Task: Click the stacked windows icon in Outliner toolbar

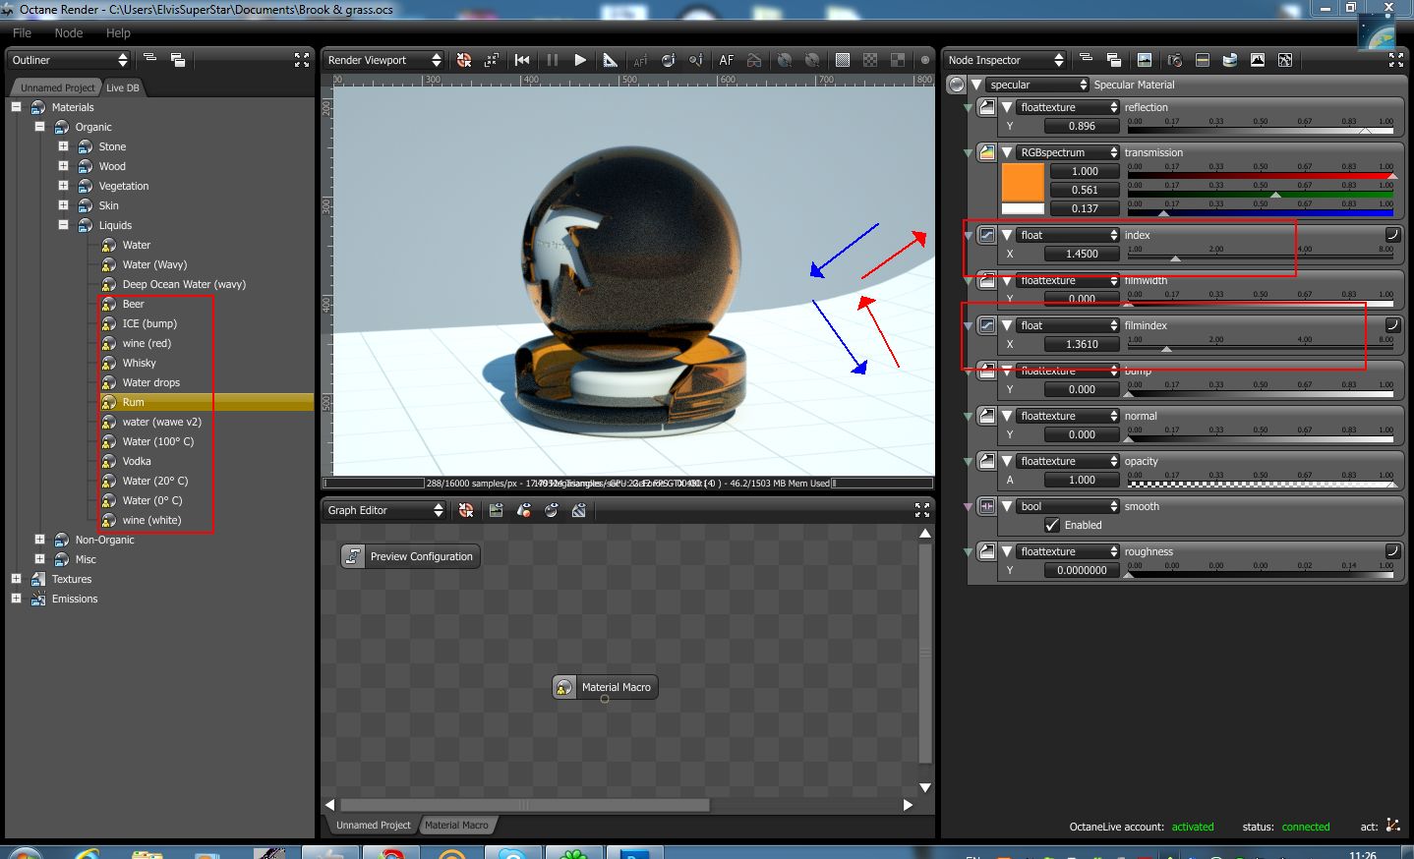Action: click(178, 60)
